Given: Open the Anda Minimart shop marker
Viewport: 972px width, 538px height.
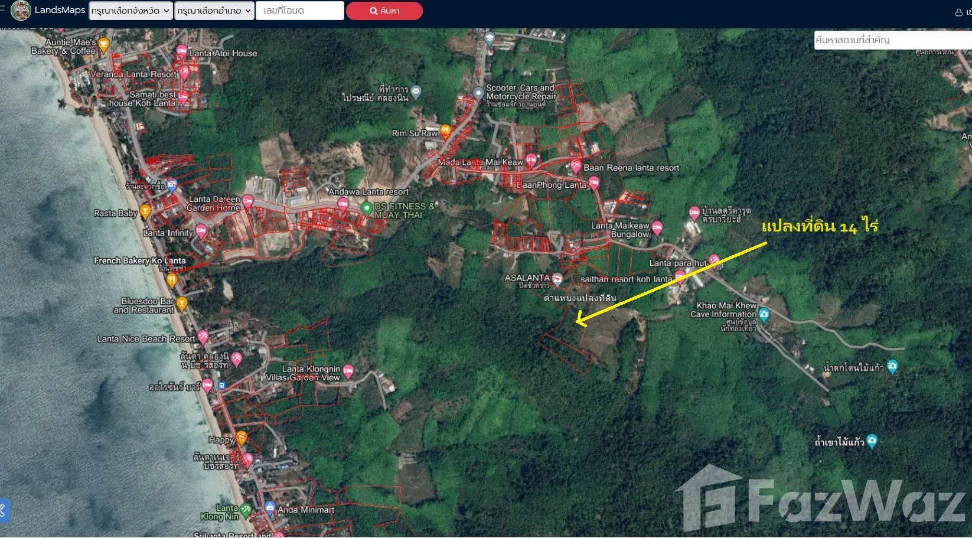Looking at the screenshot, I should tap(270, 507).
